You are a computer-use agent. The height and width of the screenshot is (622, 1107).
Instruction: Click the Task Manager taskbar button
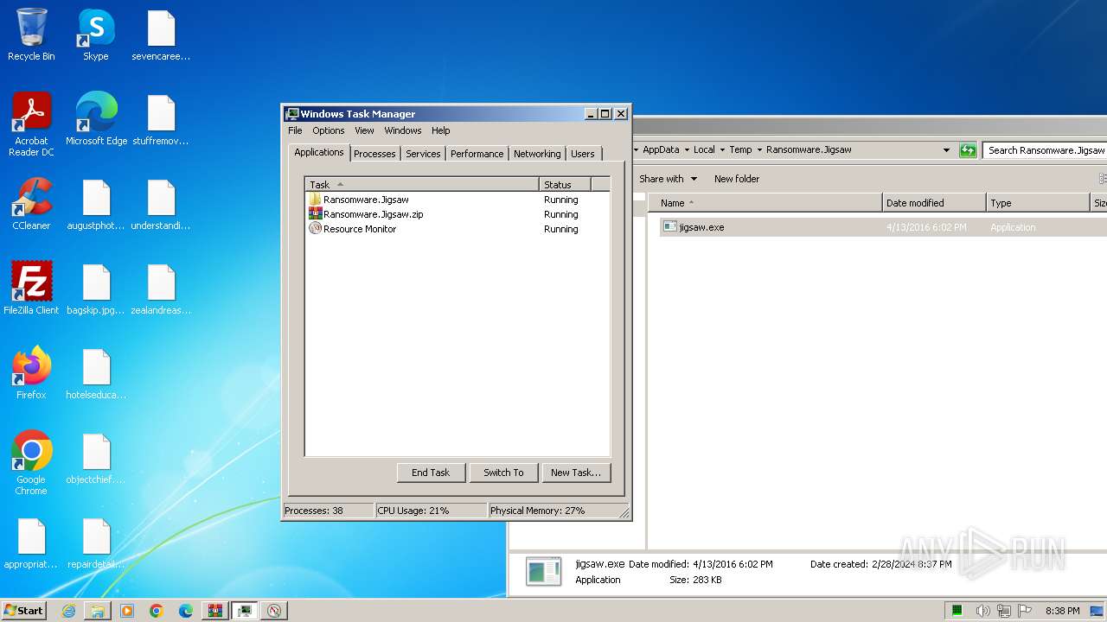pyautogui.click(x=245, y=611)
